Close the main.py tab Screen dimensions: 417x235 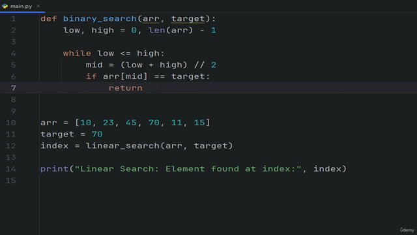pos(38,6)
